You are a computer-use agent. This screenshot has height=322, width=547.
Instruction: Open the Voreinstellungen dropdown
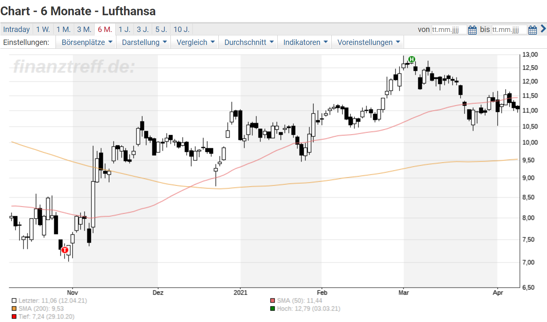(x=368, y=42)
